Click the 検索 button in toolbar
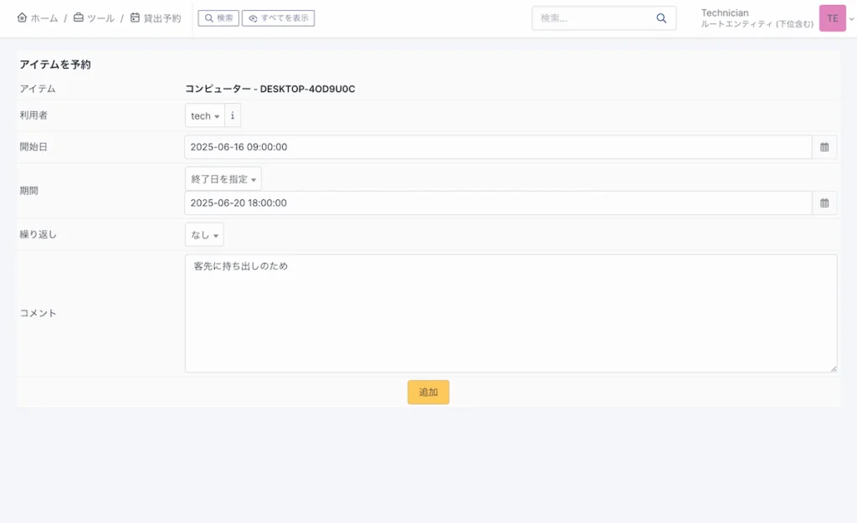 coord(218,18)
